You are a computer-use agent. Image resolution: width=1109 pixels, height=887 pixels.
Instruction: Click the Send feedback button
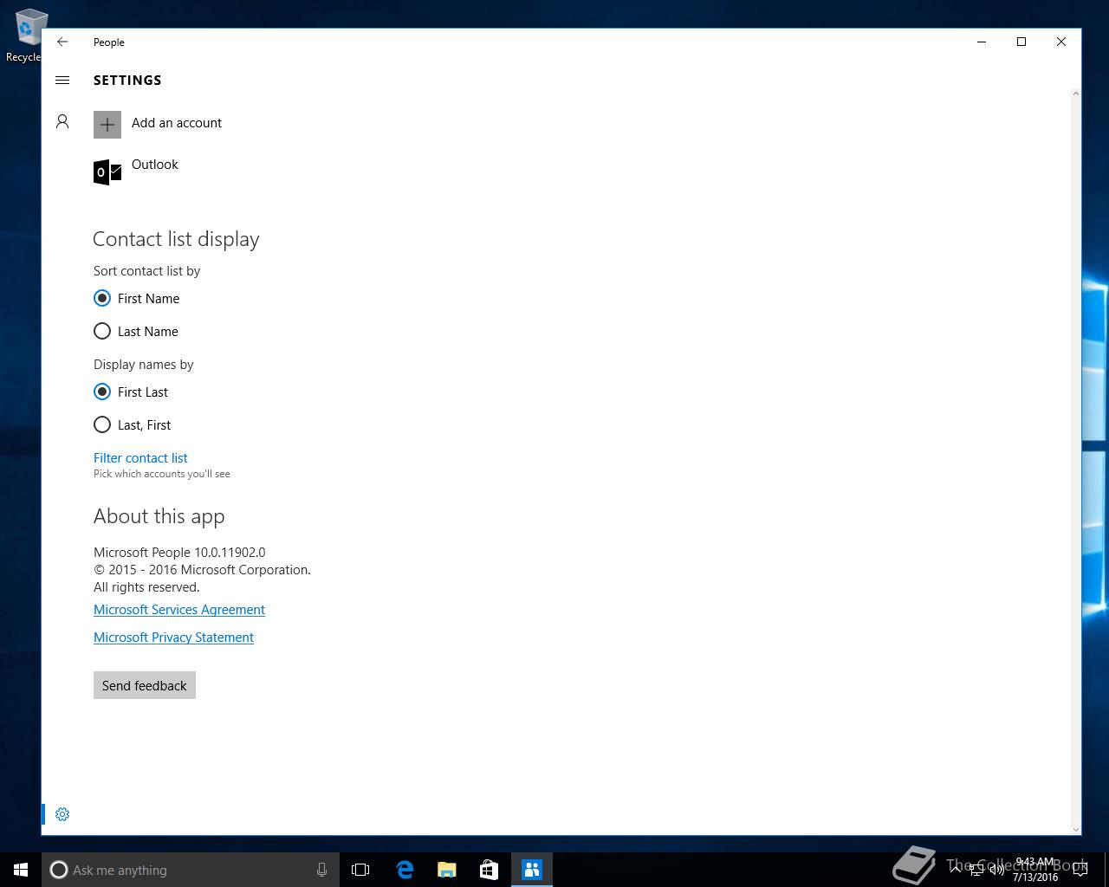[x=145, y=685]
